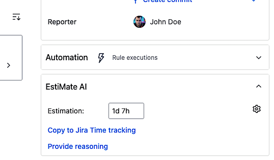This screenshot has width=274, height=160.
Task: Expand the Automation section chevron
Action: point(259,58)
